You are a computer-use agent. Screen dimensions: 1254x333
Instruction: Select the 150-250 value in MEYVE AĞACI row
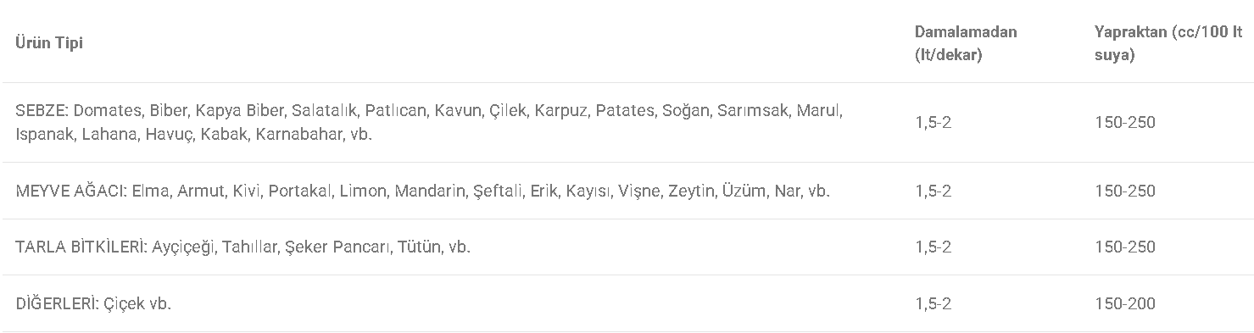click(1125, 191)
